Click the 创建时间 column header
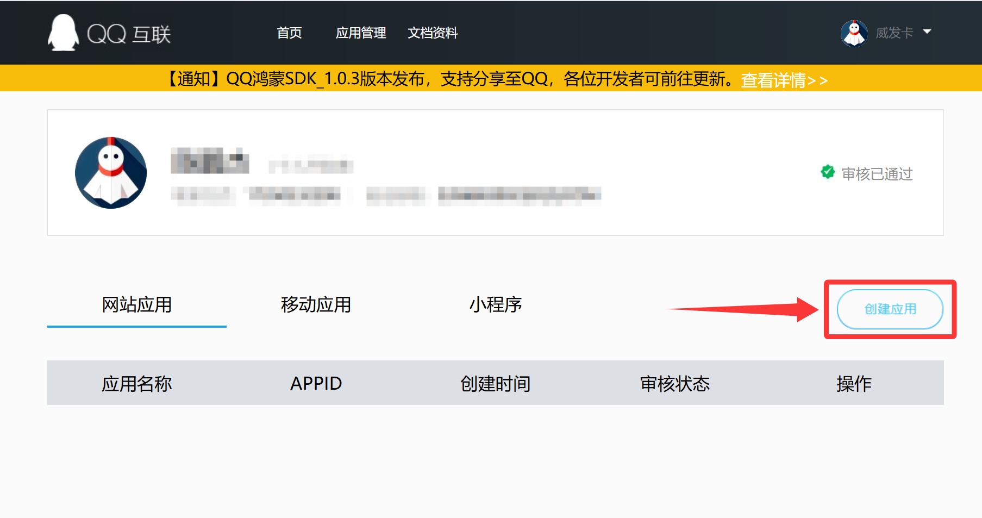Image resolution: width=982 pixels, height=518 pixels. (495, 384)
